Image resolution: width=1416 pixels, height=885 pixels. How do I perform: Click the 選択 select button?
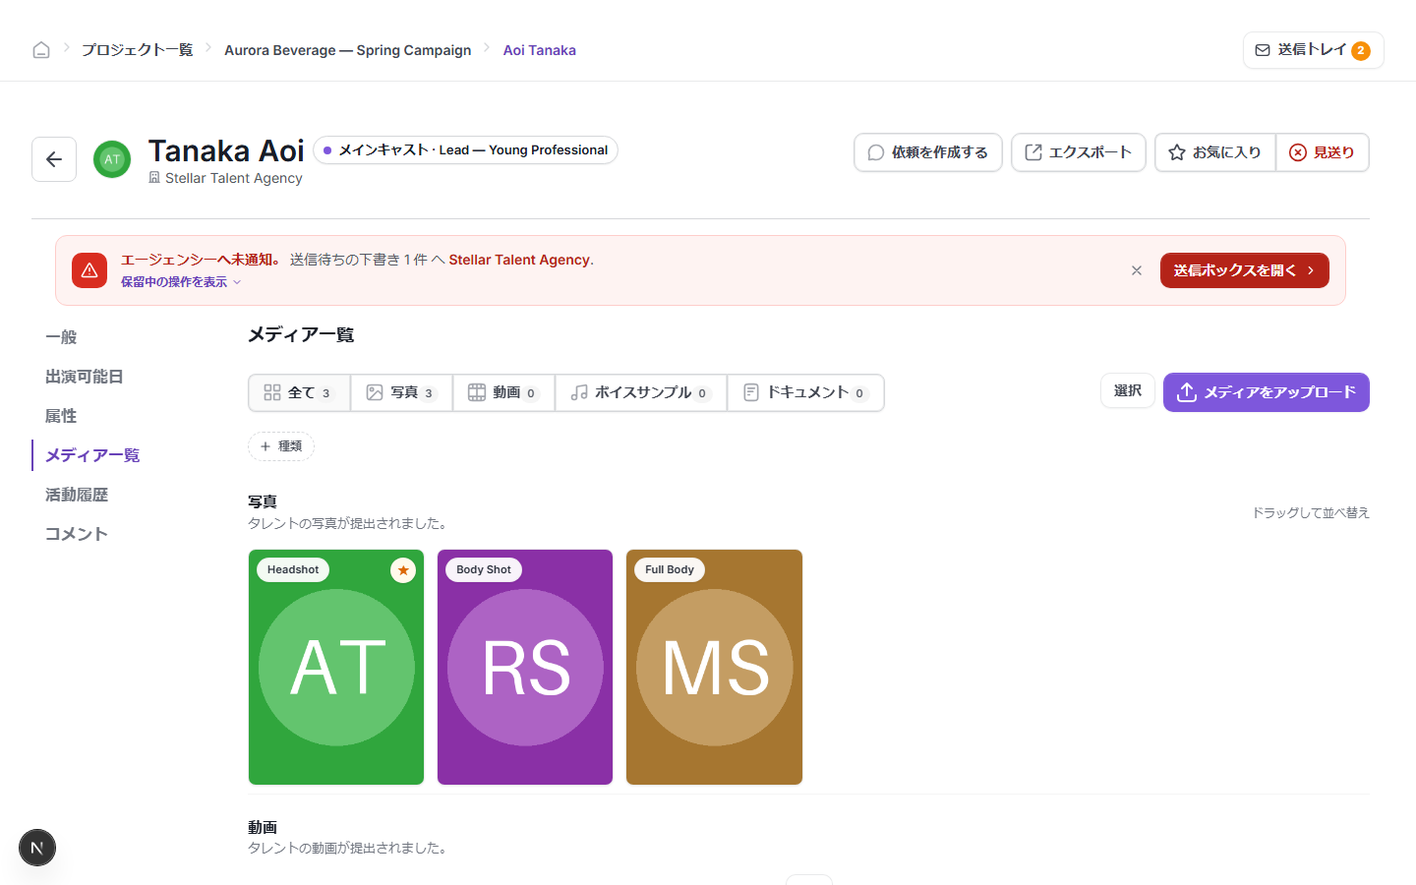click(x=1128, y=390)
